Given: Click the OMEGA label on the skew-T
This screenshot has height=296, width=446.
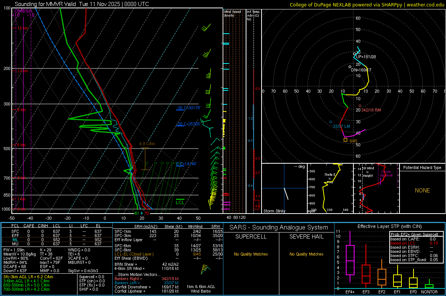Looking at the screenshot, I should click(23, 11).
